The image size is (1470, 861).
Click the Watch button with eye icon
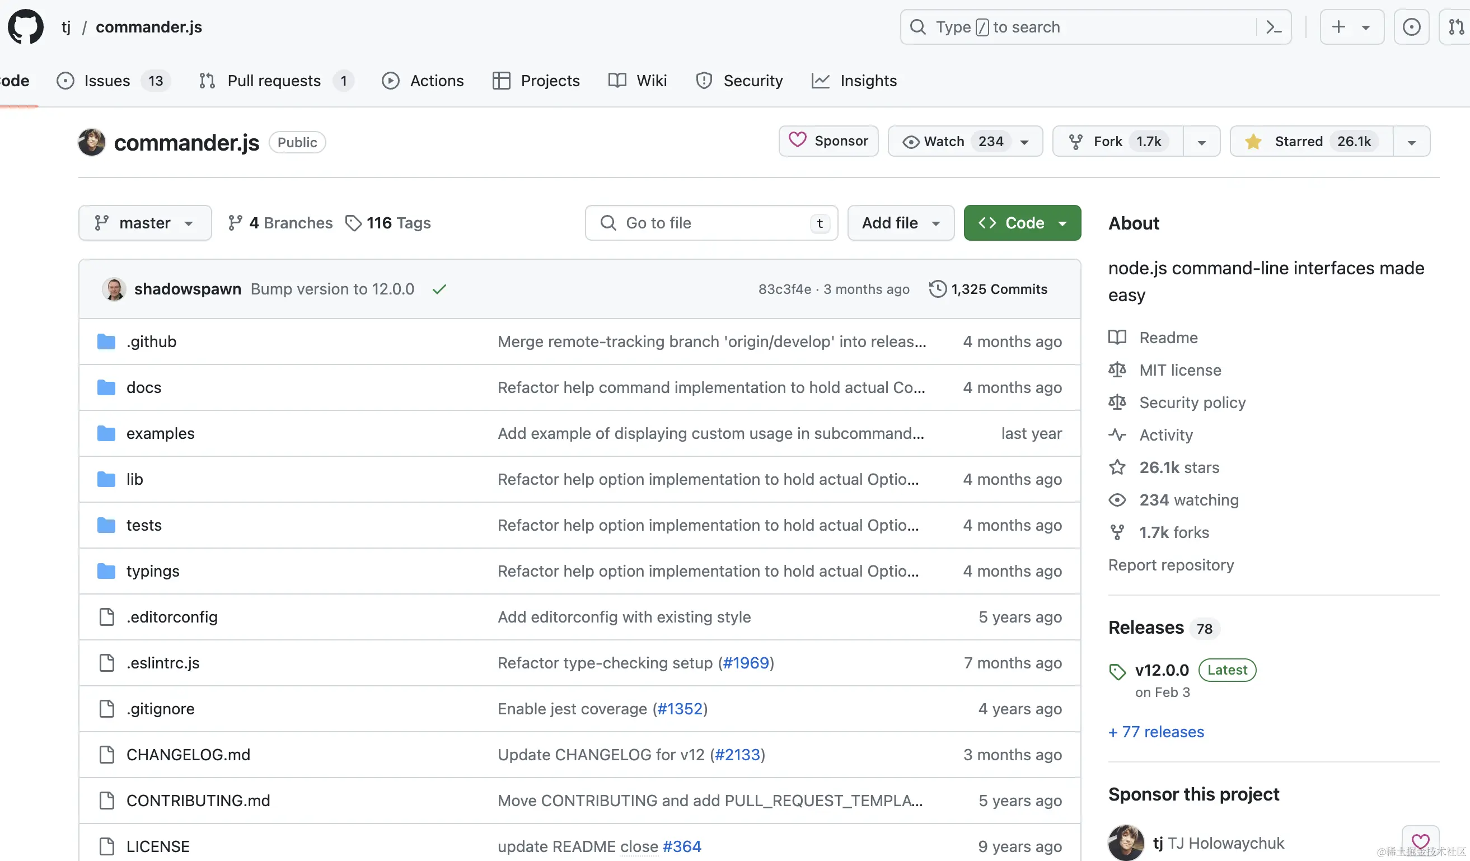point(934,142)
